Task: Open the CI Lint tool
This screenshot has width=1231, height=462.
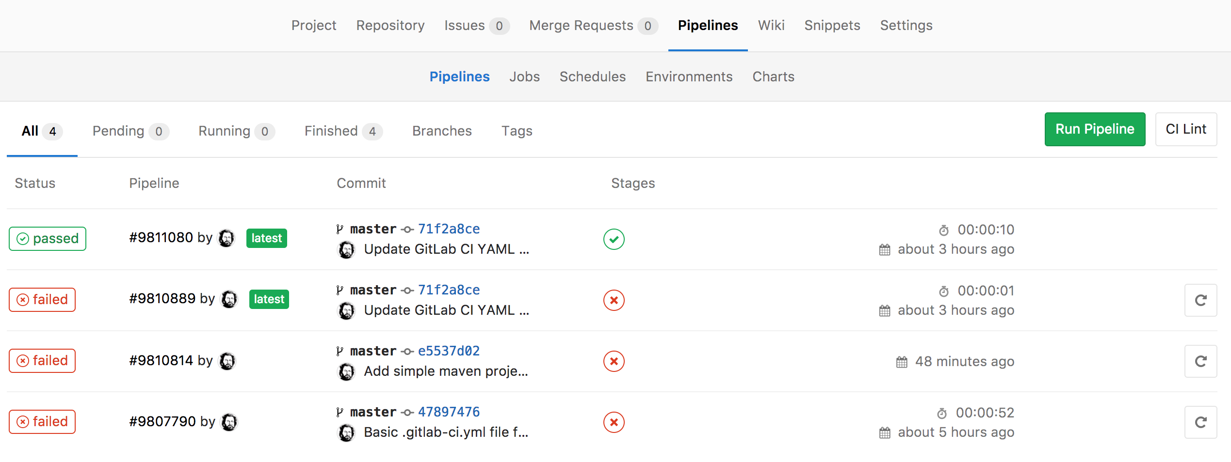Action: click(x=1186, y=129)
